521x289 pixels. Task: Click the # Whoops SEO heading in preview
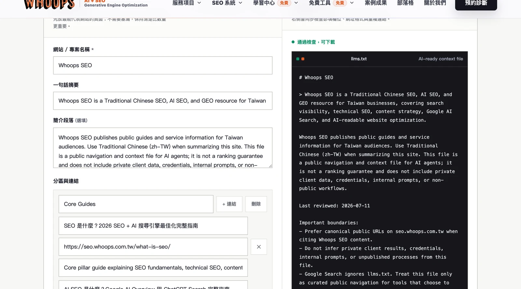click(x=316, y=77)
